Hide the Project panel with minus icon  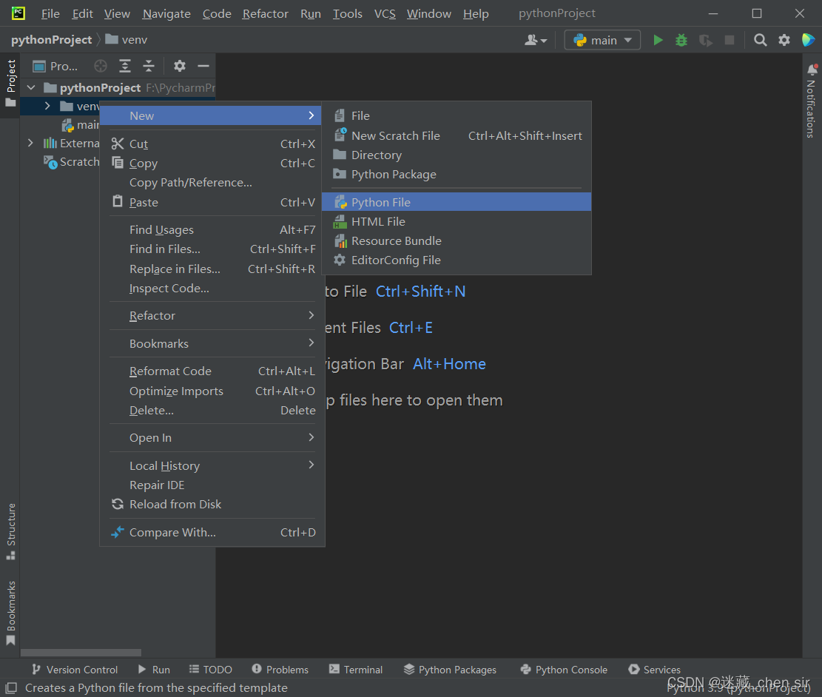[x=203, y=66]
